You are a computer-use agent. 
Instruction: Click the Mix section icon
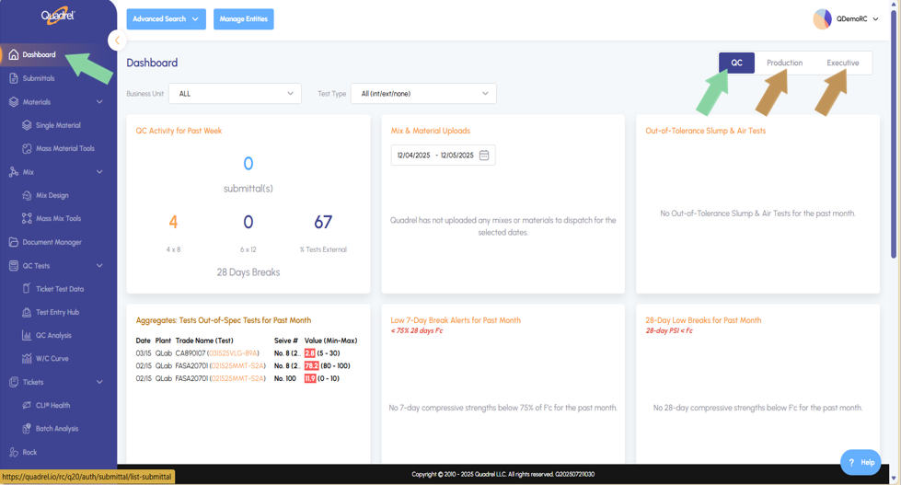click(13, 172)
